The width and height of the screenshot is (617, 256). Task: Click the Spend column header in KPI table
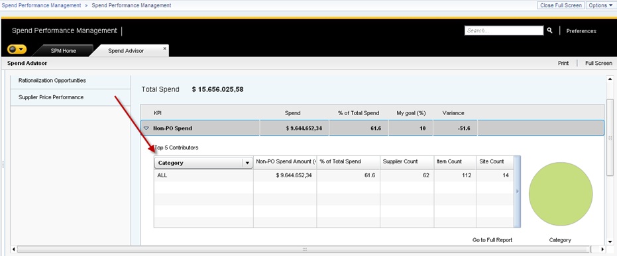point(292,113)
